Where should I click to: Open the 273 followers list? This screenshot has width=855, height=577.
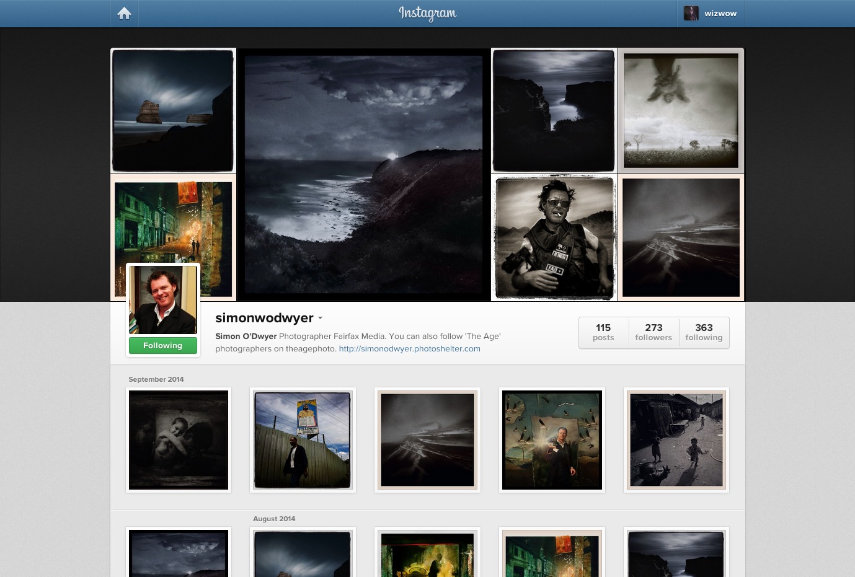coord(653,332)
